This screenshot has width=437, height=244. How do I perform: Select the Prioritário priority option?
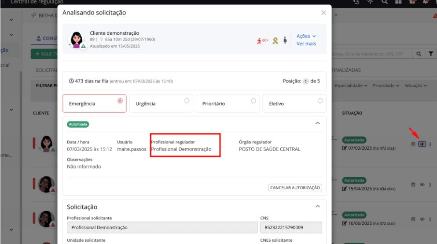pos(228,104)
